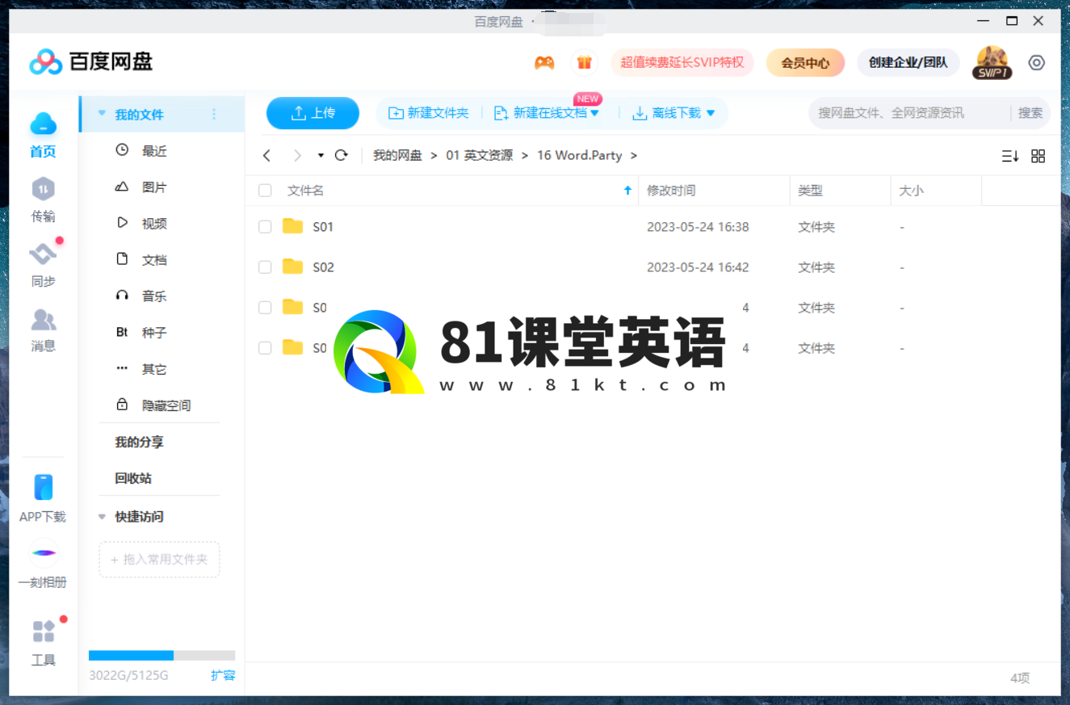Sort by 文件名 column header
The height and width of the screenshot is (705, 1070).
pos(306,191)
